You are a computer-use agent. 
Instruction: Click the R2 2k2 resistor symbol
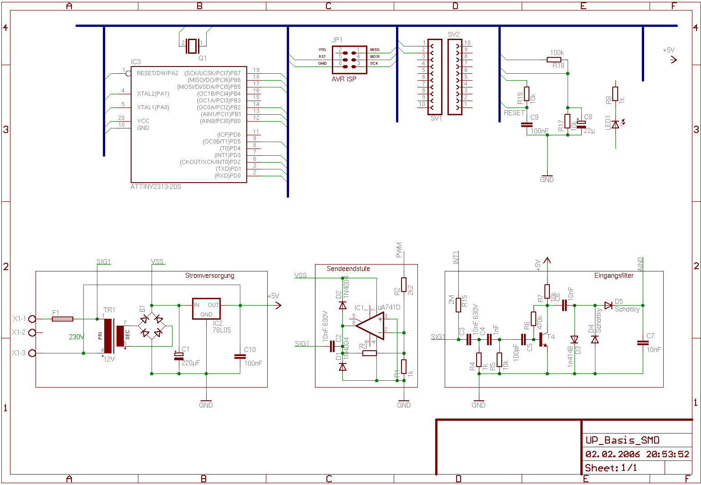404,285
